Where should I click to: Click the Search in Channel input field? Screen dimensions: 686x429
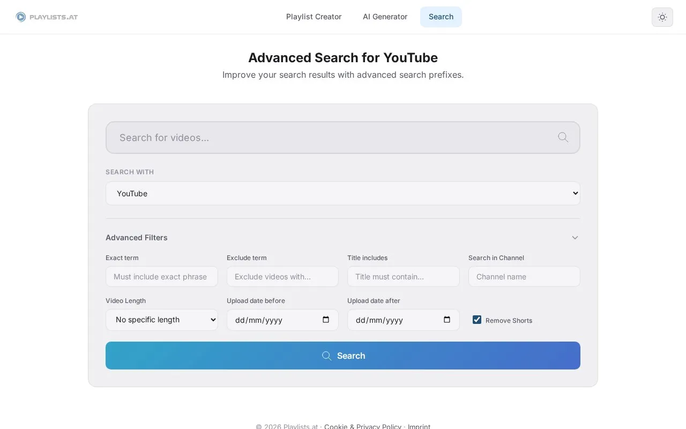(524, 277)
